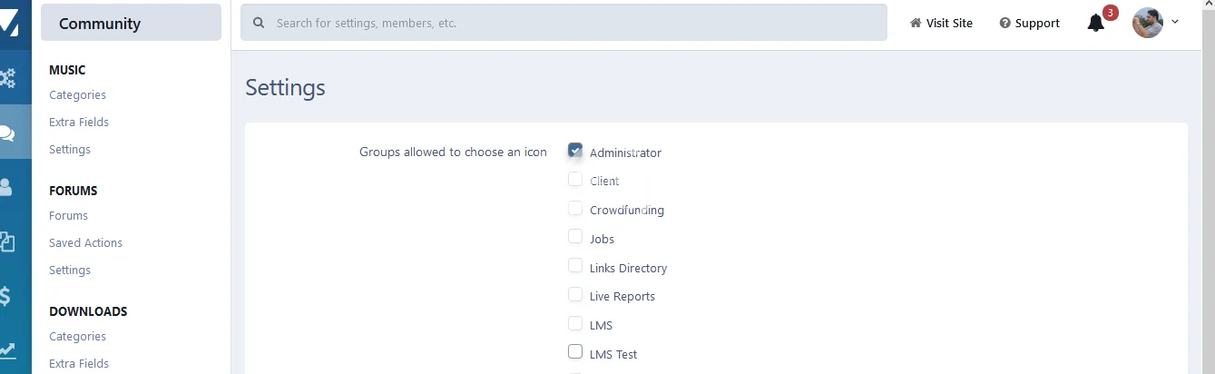Image resolution: width=1215 pixels, height=374 pixels.
Task: Enable the Jobs group checkbox
Action: [x=575, y=237]
